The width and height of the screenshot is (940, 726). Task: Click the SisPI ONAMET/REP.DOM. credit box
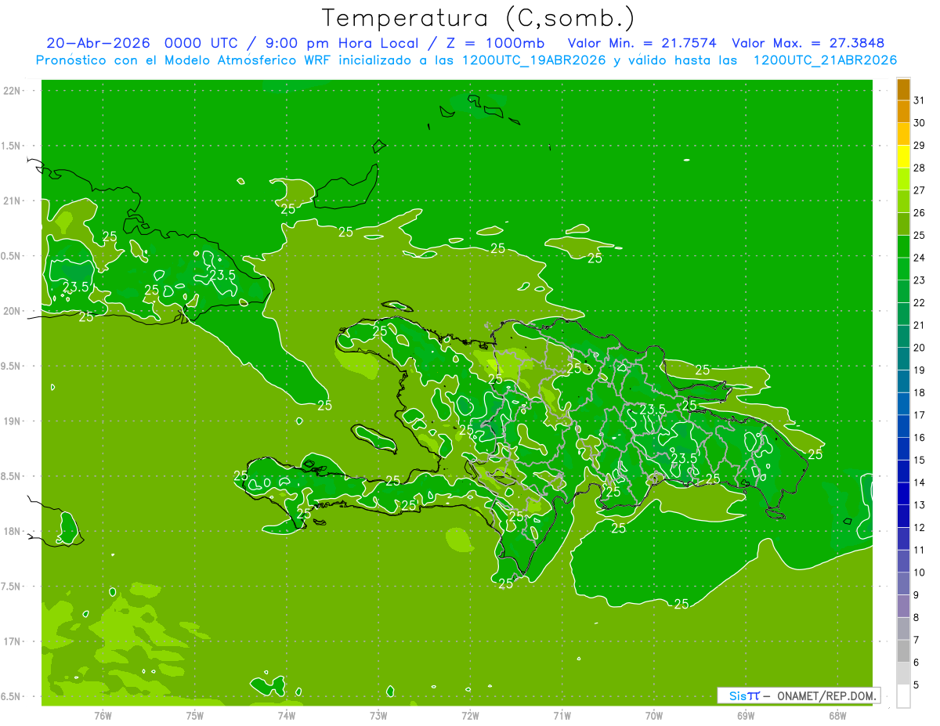coord(798,695)
